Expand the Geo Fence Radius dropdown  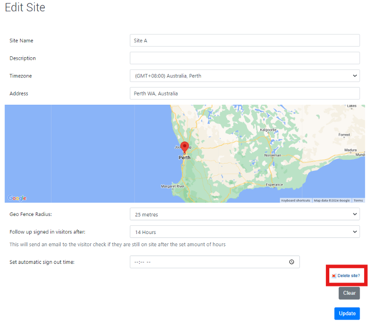point(245,214)
